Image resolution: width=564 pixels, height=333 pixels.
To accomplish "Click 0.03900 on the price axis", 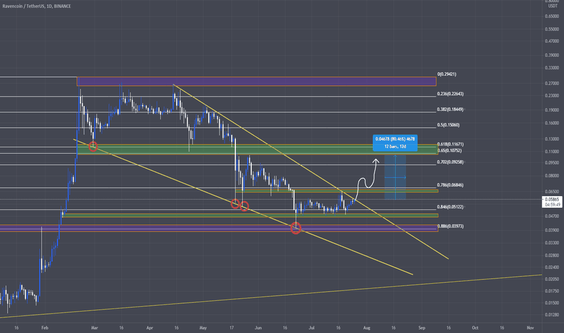I will [x=552, y=231].
